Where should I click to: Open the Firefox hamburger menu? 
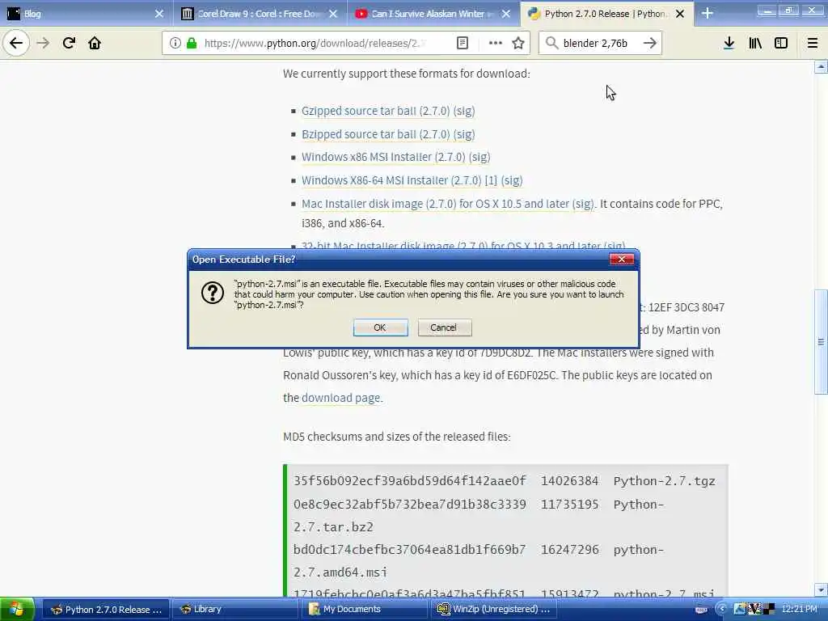pos(813,43)
